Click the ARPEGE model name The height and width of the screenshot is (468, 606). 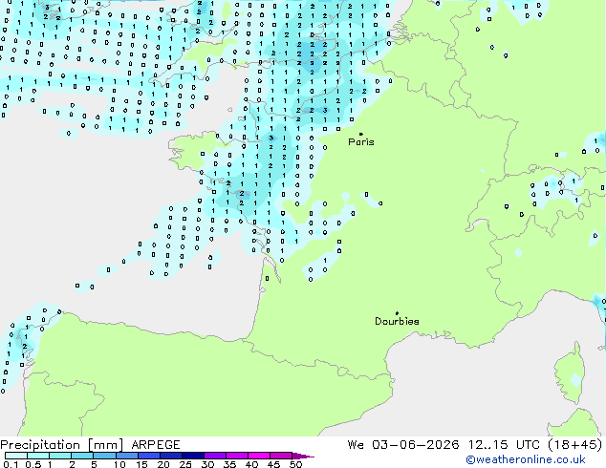[156, 445]
